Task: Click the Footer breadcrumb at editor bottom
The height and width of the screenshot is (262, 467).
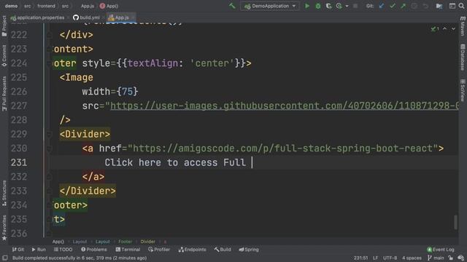Action: (125, 242)
